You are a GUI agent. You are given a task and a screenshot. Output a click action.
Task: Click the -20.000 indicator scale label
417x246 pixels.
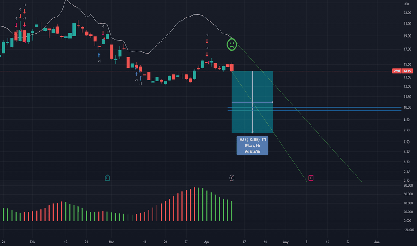click(x=409, y=230)
